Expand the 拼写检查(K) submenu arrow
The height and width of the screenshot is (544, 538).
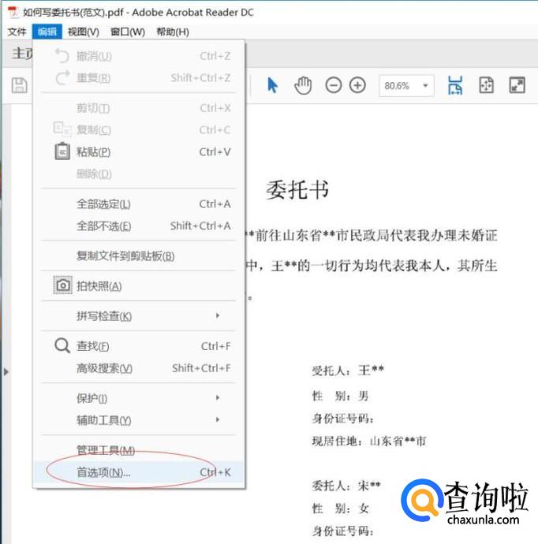point(218,315)
